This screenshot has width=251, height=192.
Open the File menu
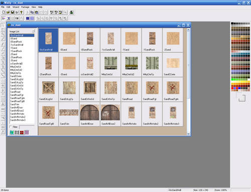[3, 7]
